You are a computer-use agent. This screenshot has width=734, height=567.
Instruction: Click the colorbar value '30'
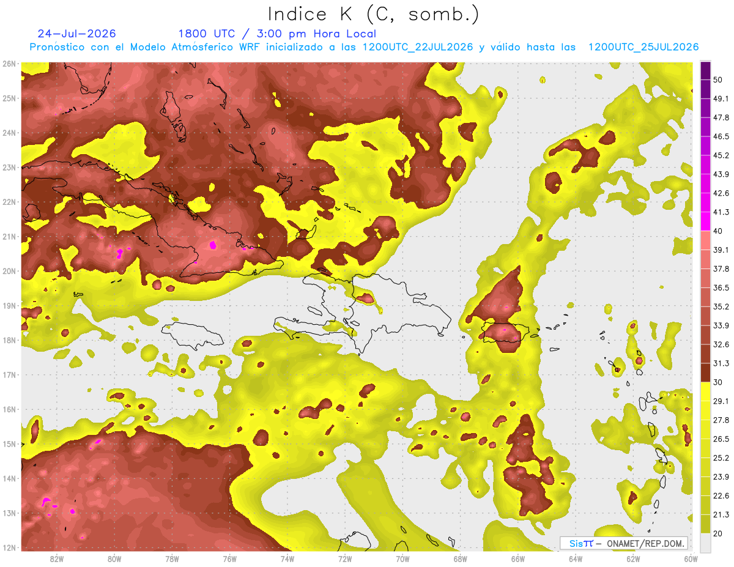(719, 382)
